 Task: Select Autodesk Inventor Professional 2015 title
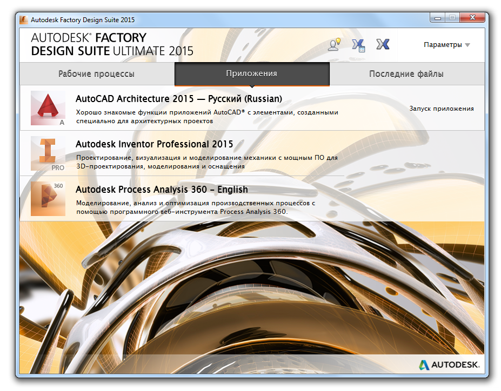(155, 144)
